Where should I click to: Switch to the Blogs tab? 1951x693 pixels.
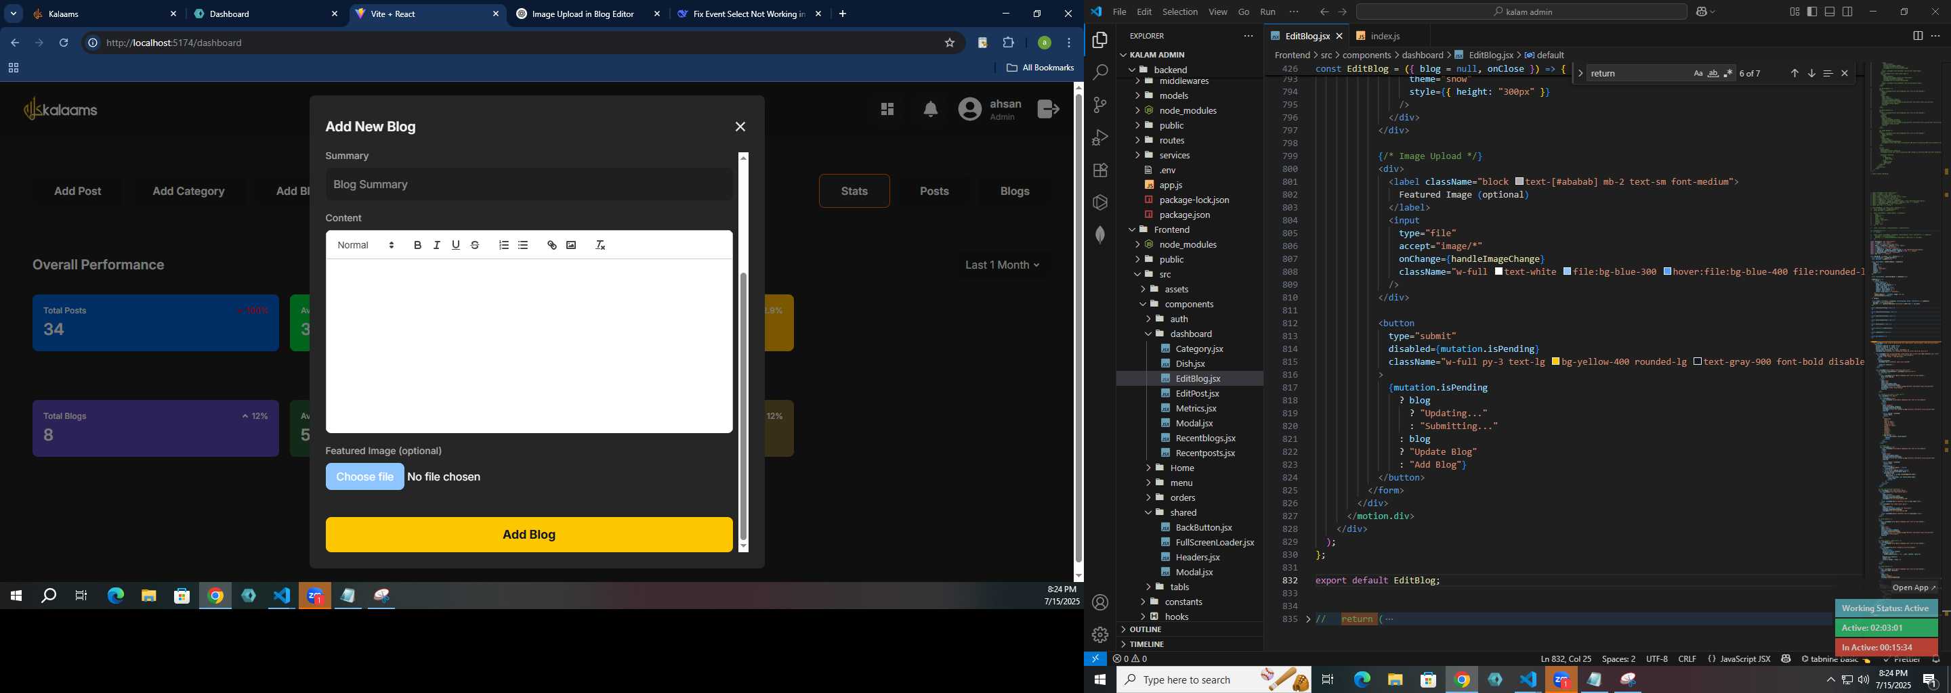[1015, 192]
